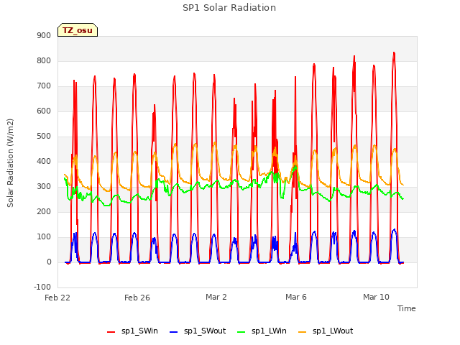Click the blue sp1_SWout legend swatch
This screenshot has width=460, height=345.
[174, 332]
